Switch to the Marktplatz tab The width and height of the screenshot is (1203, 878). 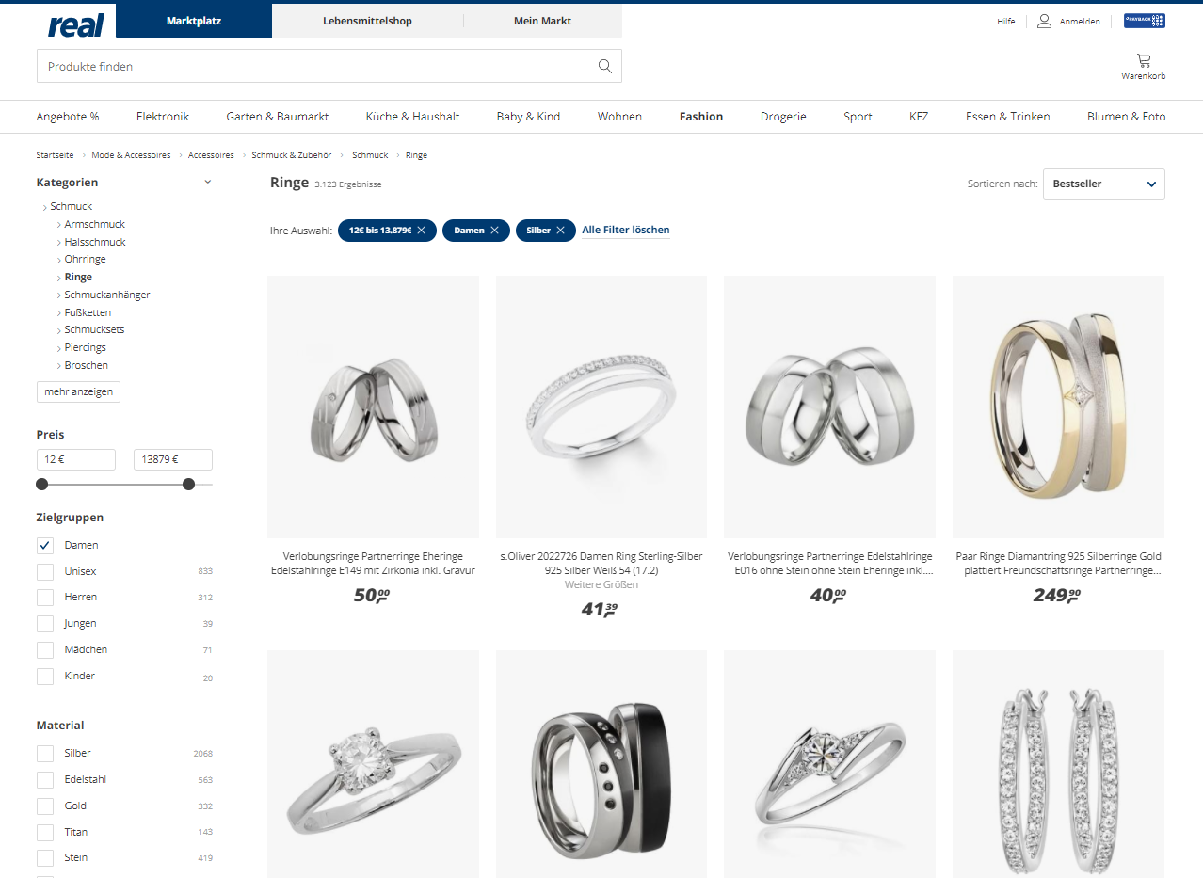point(194,21)
